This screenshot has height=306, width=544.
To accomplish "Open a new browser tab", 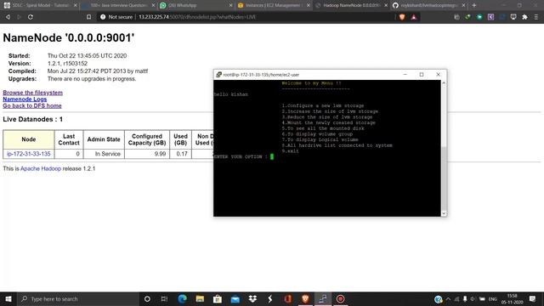I will point(474,5).
